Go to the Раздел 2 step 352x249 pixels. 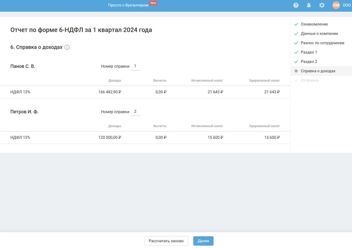point(309,62)
